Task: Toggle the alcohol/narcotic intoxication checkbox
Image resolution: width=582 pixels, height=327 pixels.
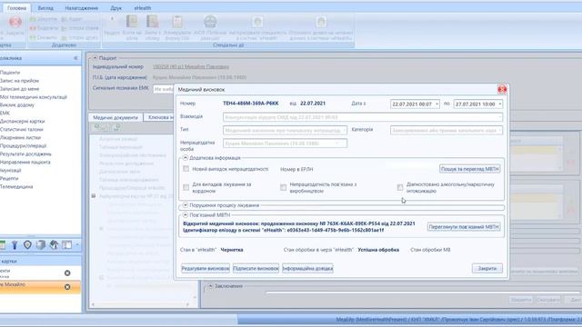Action: point(400,187)
